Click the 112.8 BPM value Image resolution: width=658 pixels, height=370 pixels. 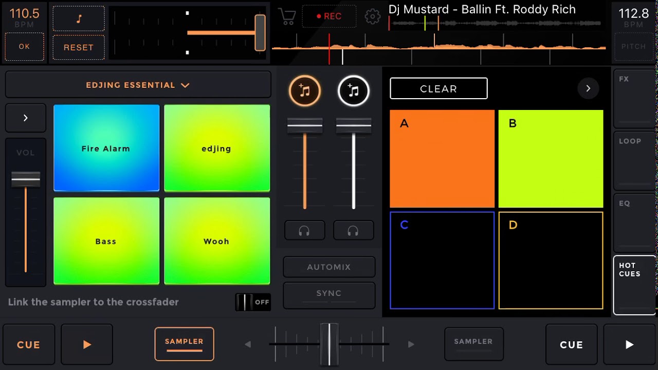[633, 14]
